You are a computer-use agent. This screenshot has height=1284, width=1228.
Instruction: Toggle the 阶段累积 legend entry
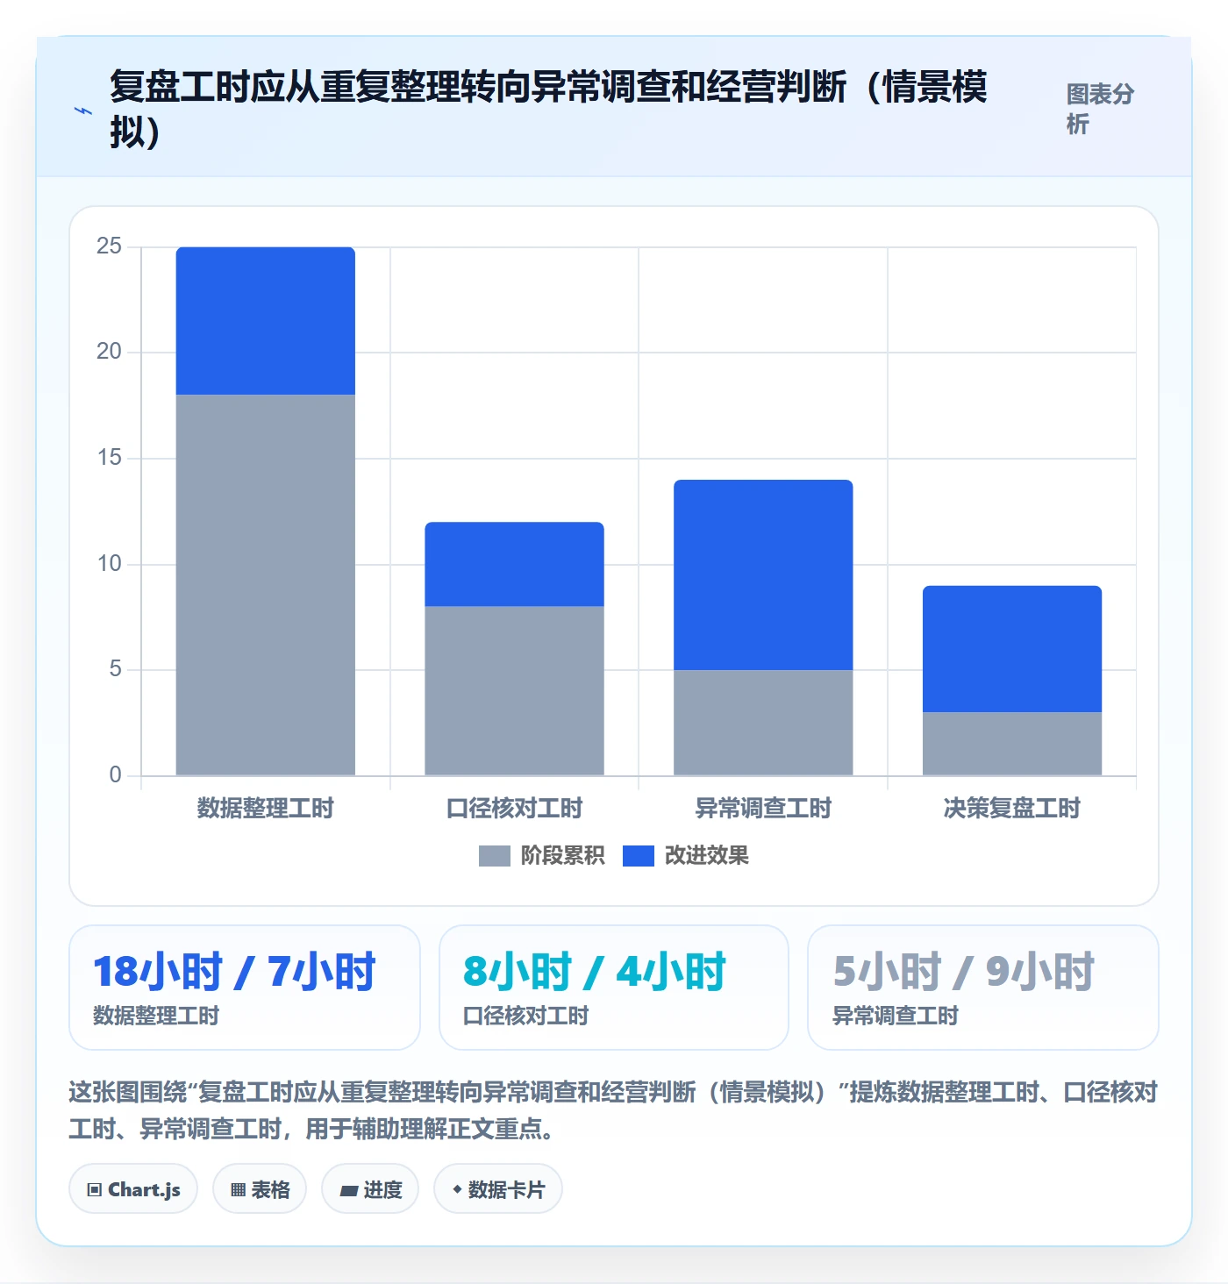(x=541, y=856)
